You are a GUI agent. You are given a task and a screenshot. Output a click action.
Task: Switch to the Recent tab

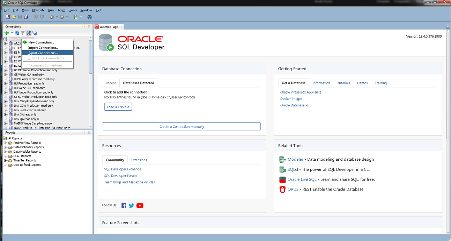pyautogui.click(x=111, y=83)
